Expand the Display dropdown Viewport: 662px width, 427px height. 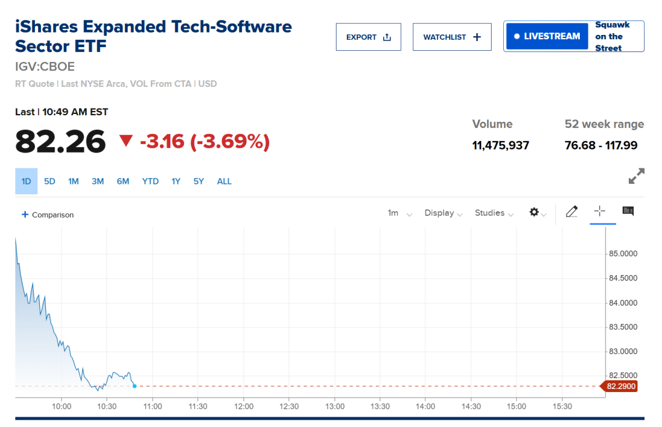[x=443, y=213]
